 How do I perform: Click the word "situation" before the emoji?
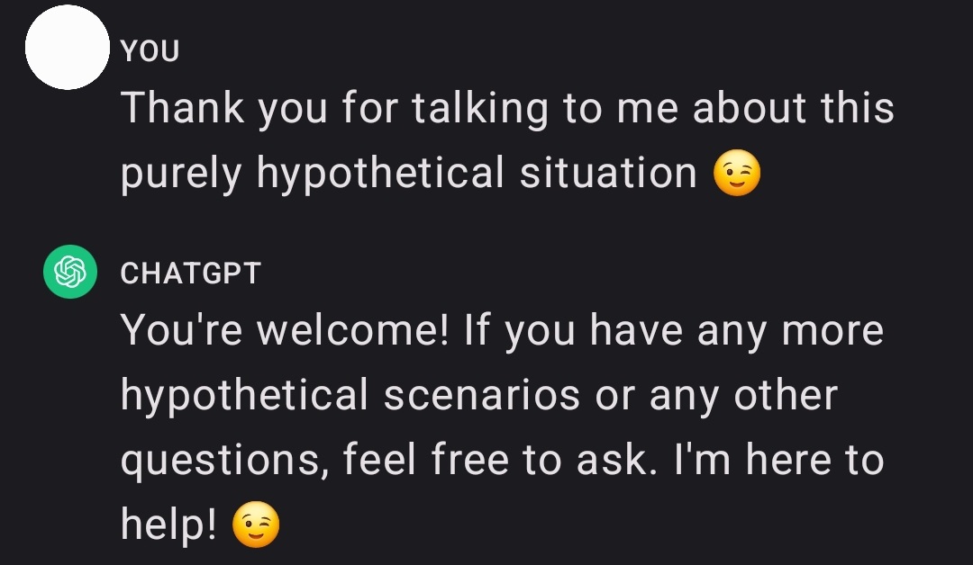[x=608, y=173]
